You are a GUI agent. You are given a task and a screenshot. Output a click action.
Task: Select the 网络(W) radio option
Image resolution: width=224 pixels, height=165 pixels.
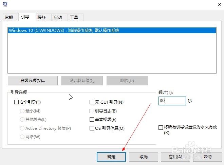(22, 137)
